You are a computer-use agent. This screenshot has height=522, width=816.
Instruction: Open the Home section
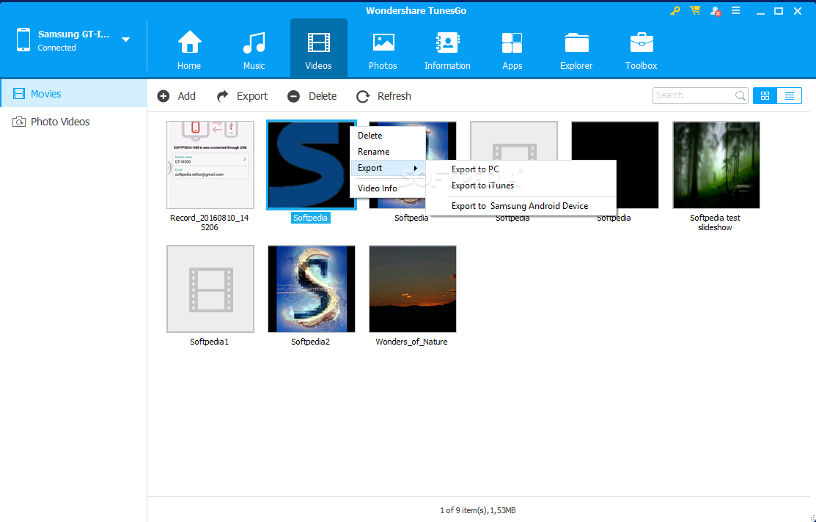point(189,50)
